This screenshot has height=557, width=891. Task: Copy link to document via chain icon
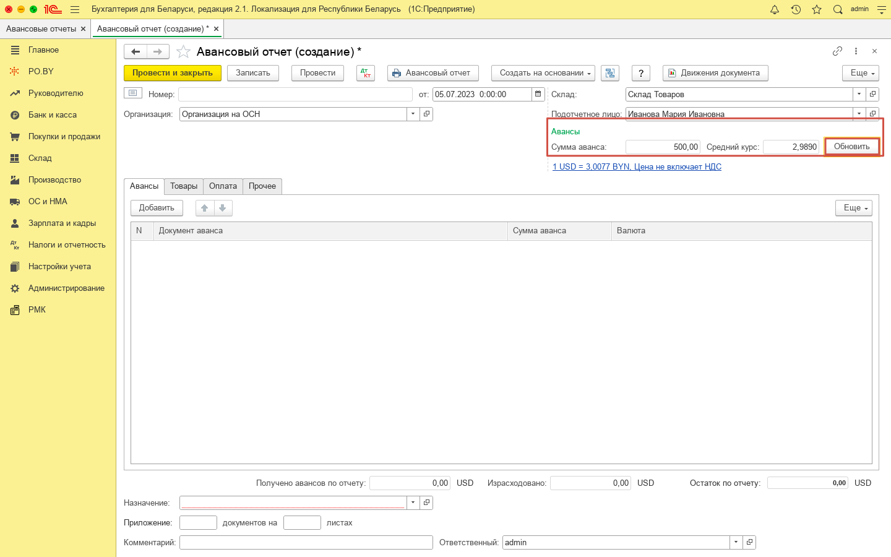(837, 51)
